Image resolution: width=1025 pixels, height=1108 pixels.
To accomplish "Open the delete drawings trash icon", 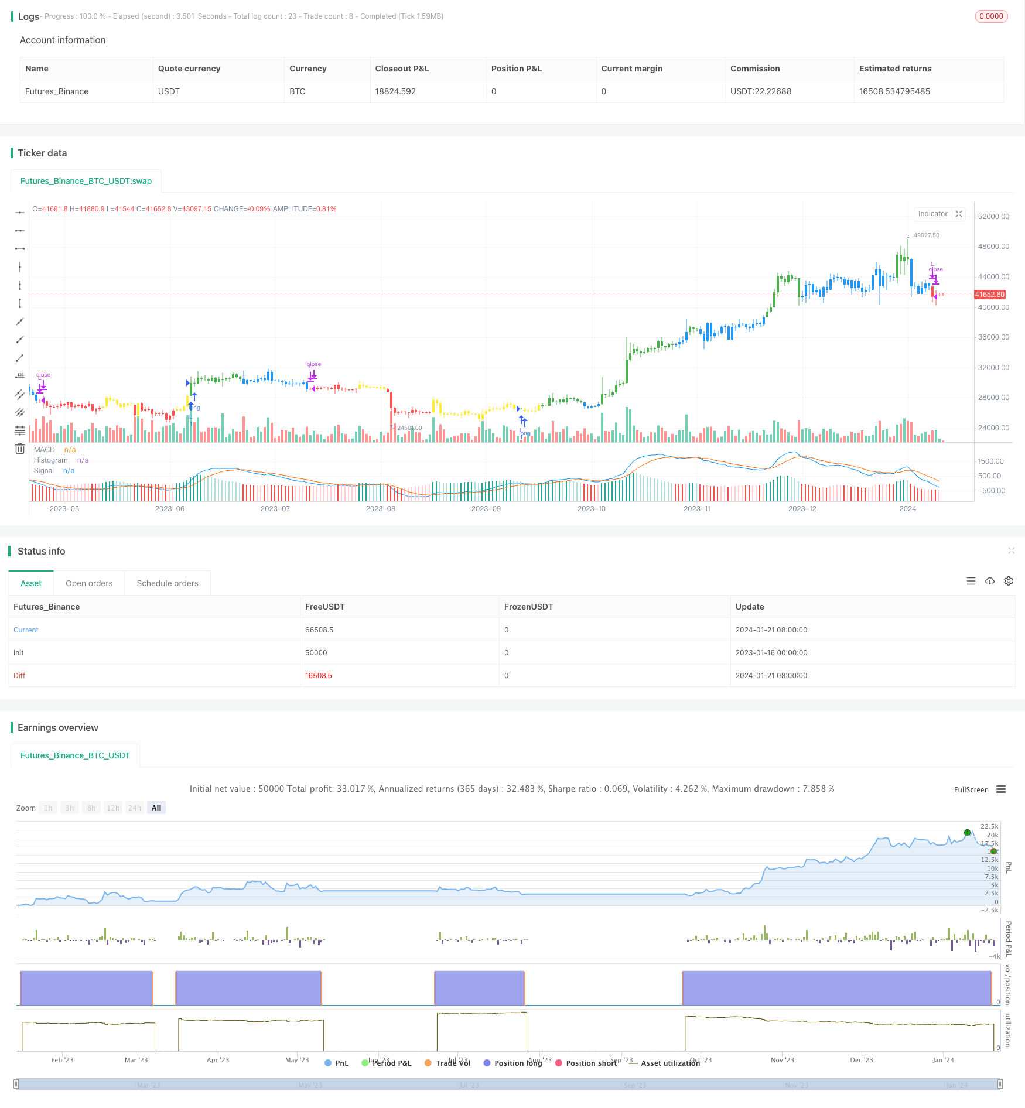I will [20, 448].
